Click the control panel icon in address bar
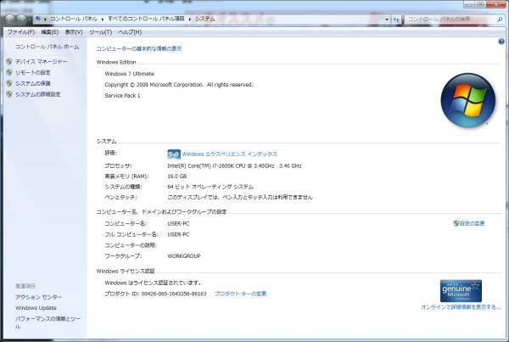 tap(38, 19)
